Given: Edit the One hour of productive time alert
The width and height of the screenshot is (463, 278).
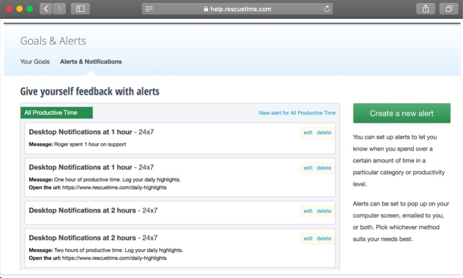Looking at the screenshot, I should pos(308,168).
